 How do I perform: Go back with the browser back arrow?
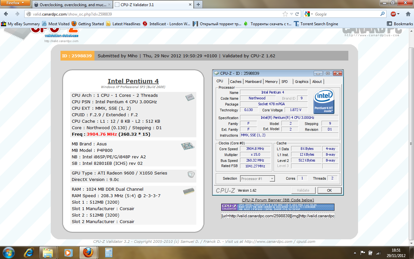6,14
